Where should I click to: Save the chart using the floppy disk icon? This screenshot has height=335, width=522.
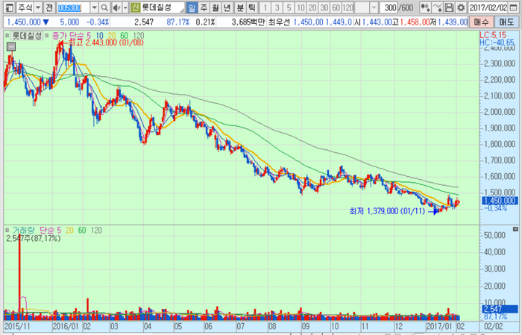coord(449,7)
